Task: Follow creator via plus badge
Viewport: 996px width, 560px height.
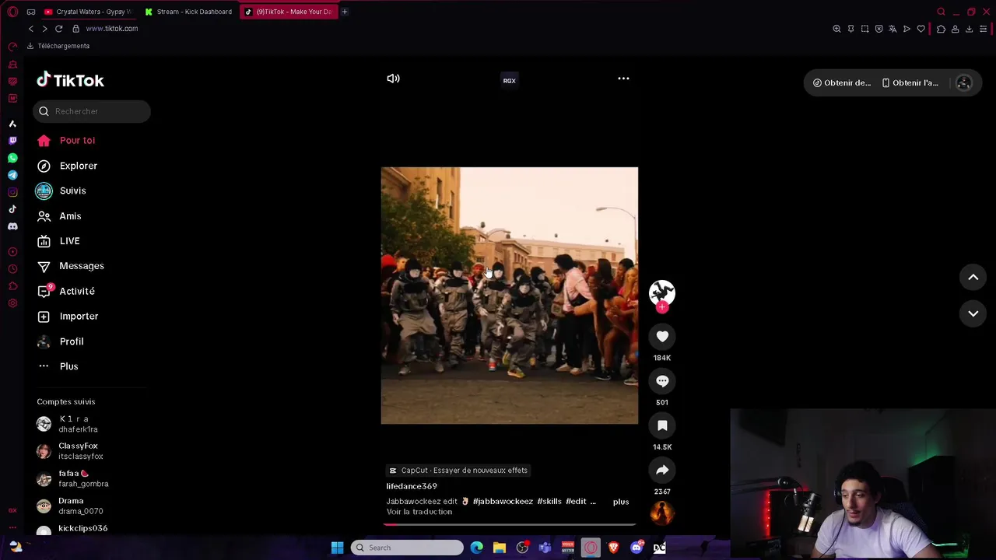Action: pyautogui.click(x=662, y=307)
